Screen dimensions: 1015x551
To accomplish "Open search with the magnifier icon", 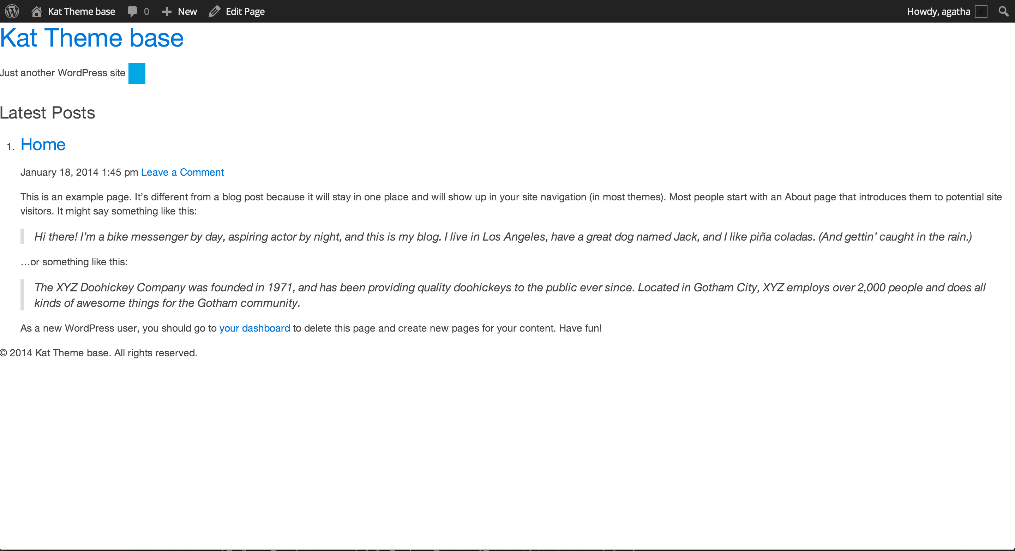I will 1003,11.
